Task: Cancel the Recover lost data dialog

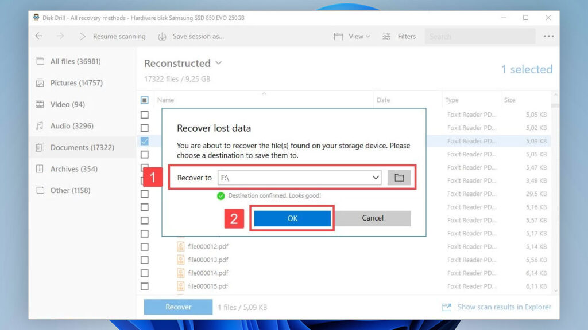Action: click(x=372, y=218)
